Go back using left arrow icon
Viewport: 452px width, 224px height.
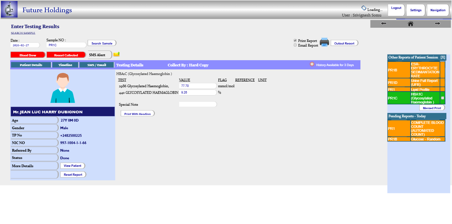(x=384, y=23)
